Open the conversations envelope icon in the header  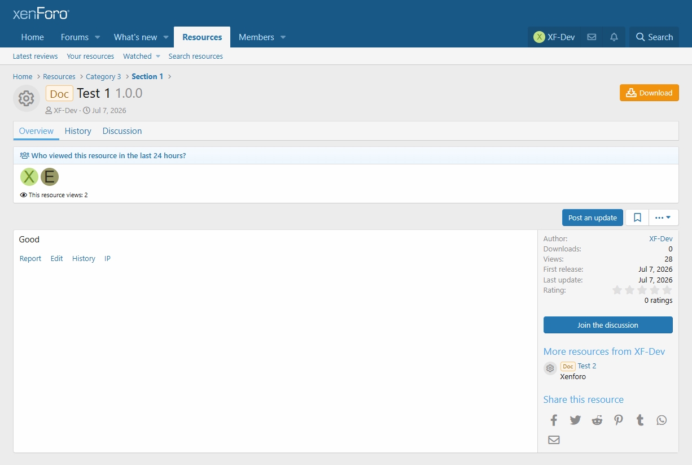(x=592, y=37)
